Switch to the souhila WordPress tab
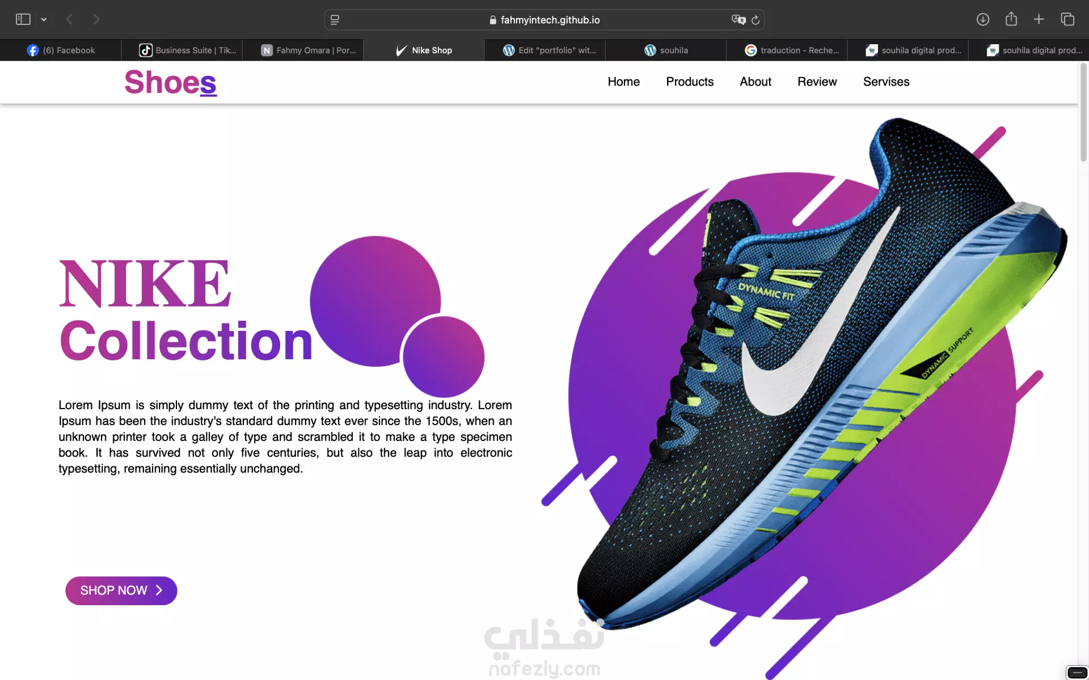 coord(666,50)
